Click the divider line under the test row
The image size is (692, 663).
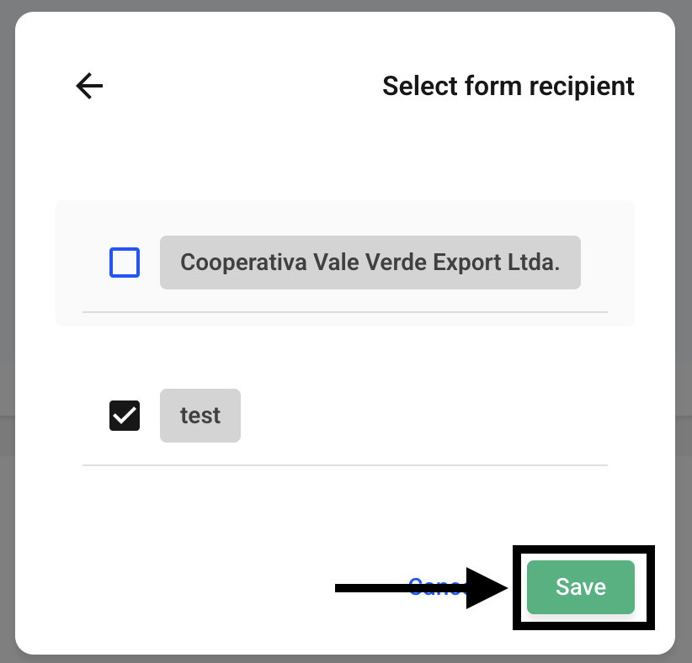click(345, 465)
